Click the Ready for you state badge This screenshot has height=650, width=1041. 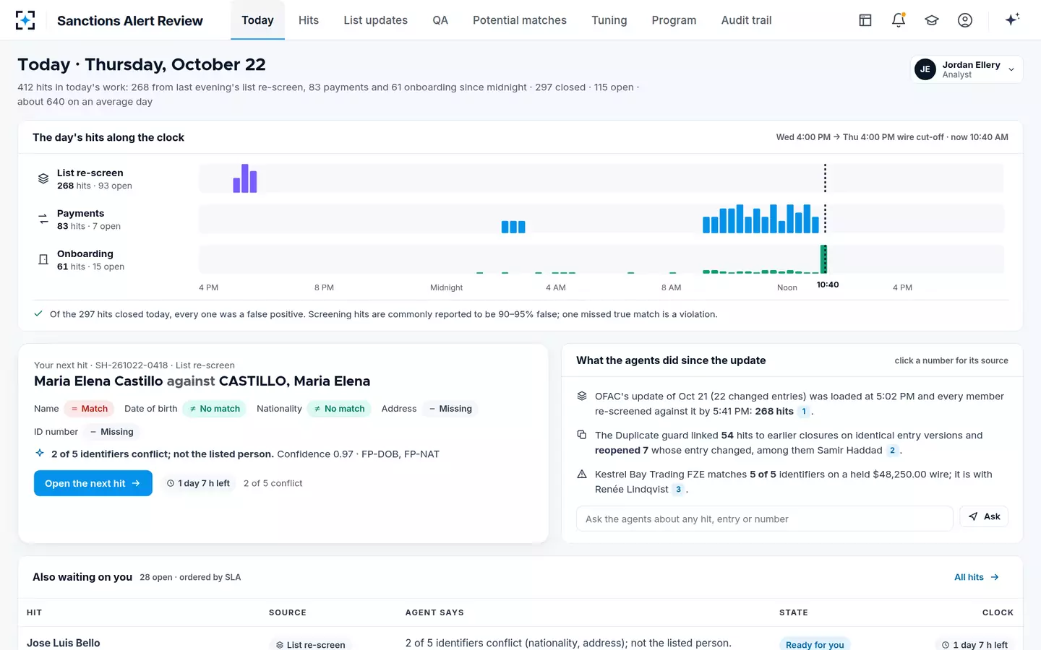click(815, 644)
